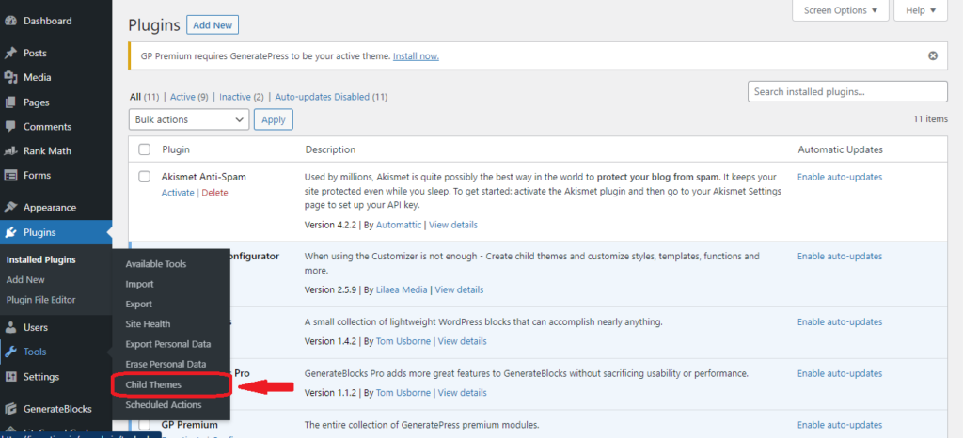Enable auto-updates for Akismet Anti-Spam

pos(840,177)
